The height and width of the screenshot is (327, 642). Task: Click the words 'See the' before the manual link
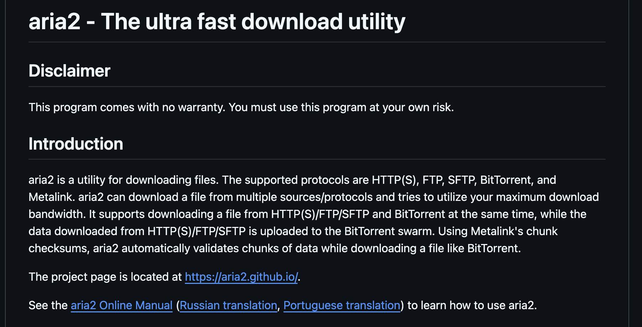point(48,305)
